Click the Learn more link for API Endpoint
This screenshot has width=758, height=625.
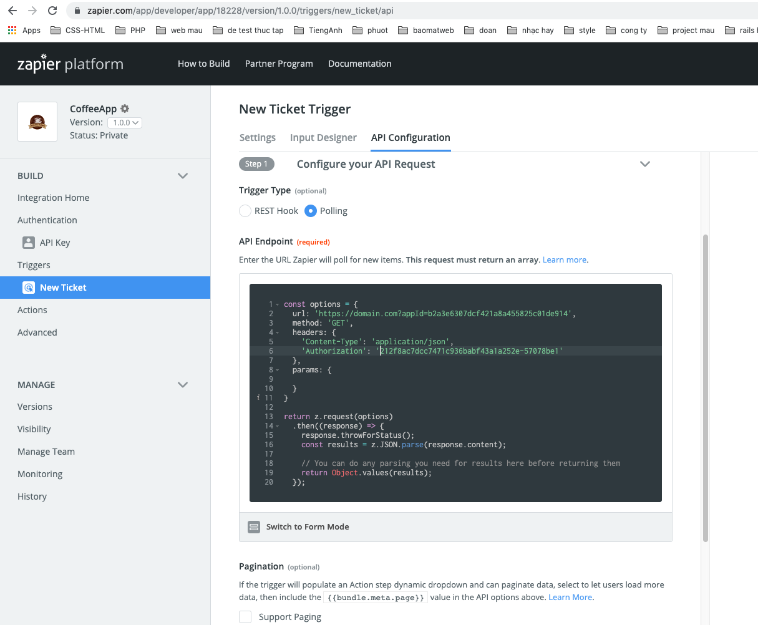[565, 260]
